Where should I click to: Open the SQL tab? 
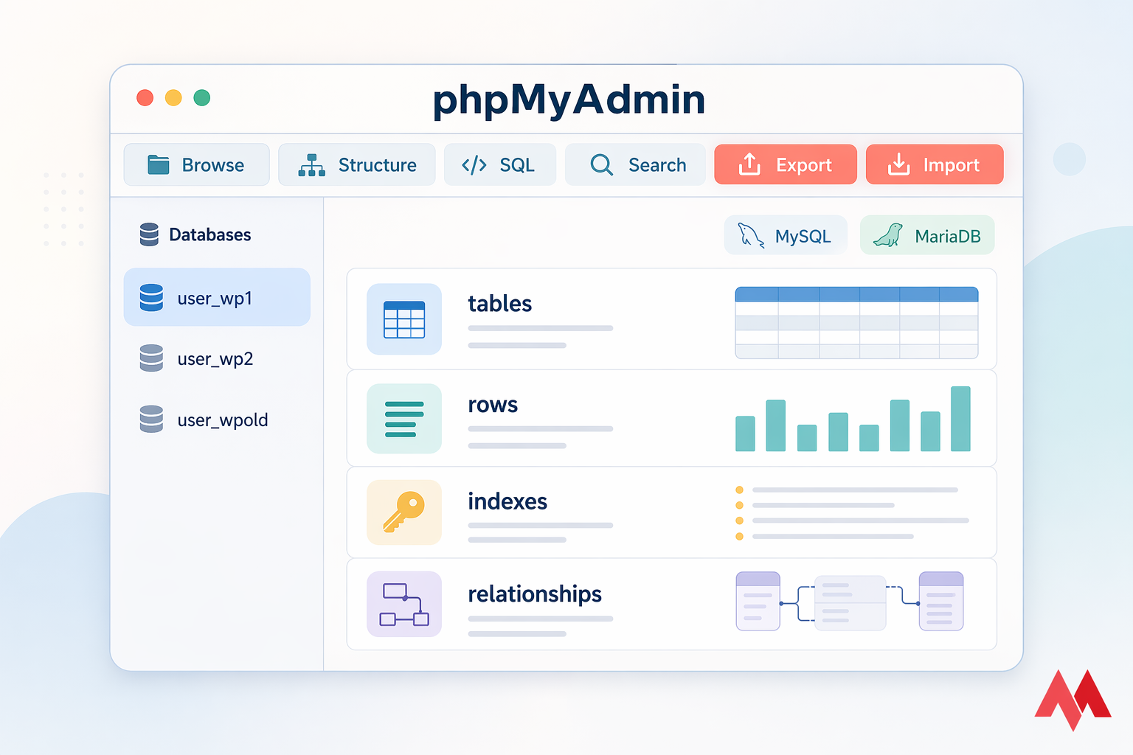coord(500,164)
